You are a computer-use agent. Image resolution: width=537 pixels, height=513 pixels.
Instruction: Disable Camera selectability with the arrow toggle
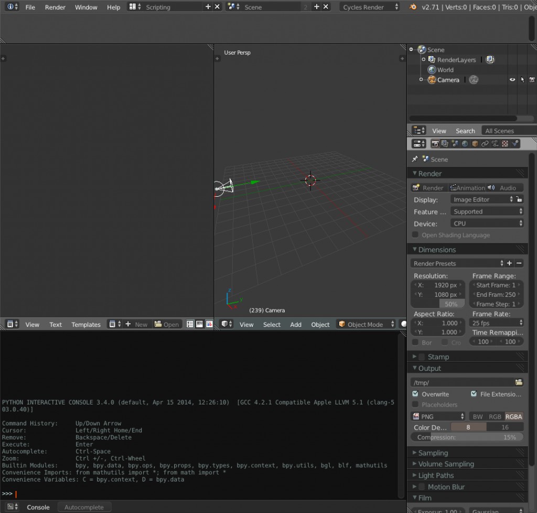(x=522, y=79)
